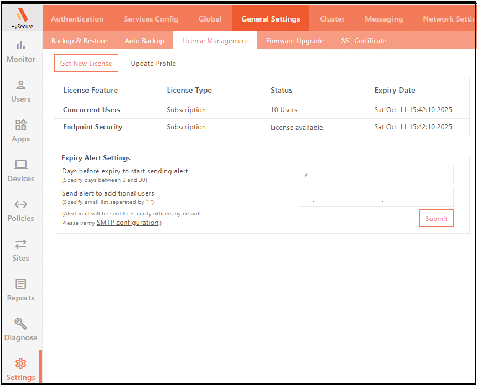Follow the SMTP configuration link
The image size is (477, 385).
click(x=127, y=223)
